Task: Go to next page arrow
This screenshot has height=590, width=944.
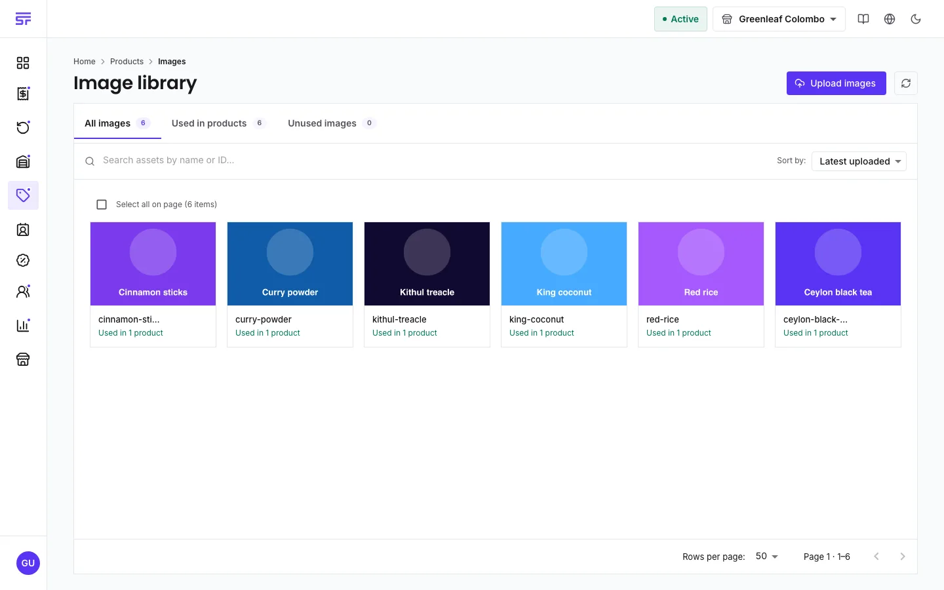Action: tap(903, 557)
